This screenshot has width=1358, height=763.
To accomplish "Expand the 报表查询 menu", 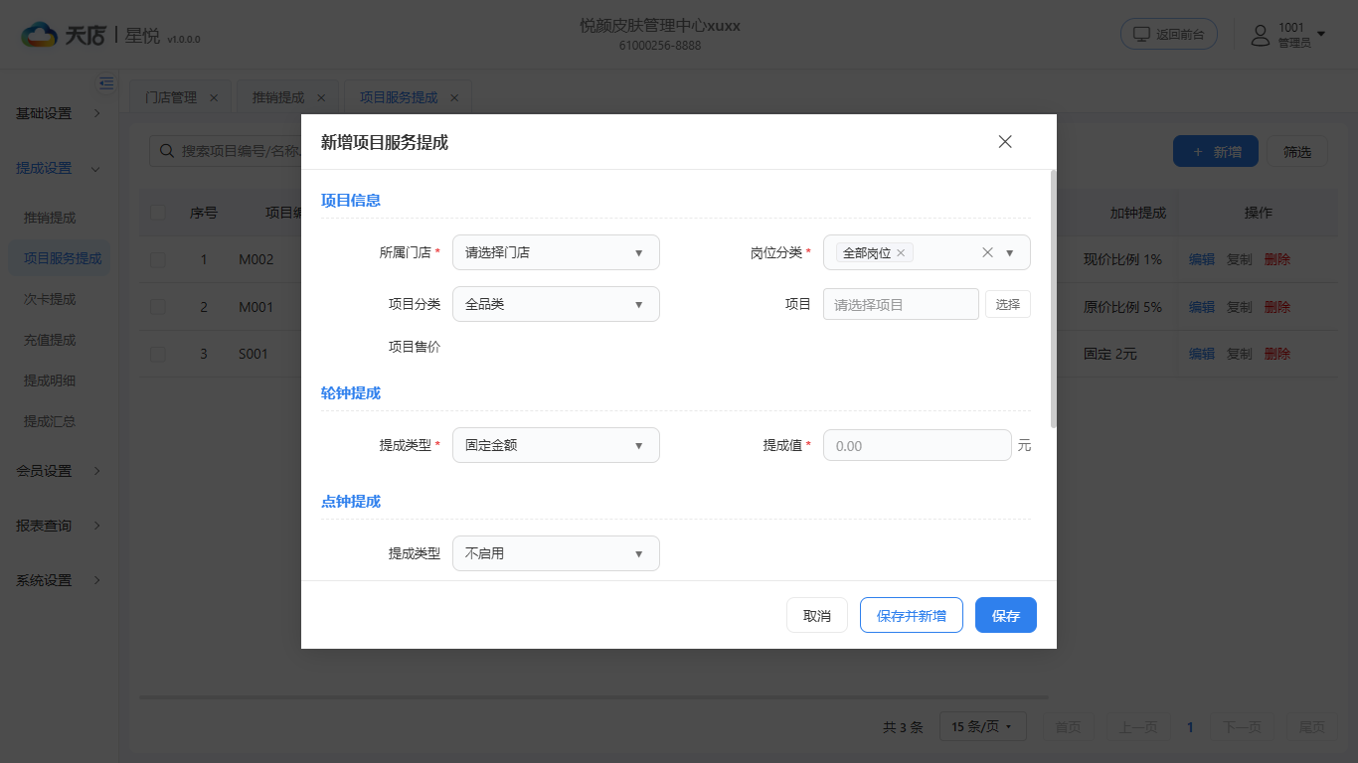I will tap(59, 526).
